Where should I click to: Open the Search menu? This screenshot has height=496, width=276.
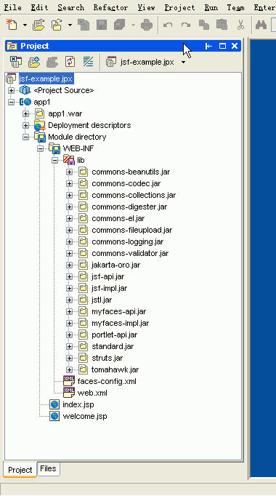70,7
